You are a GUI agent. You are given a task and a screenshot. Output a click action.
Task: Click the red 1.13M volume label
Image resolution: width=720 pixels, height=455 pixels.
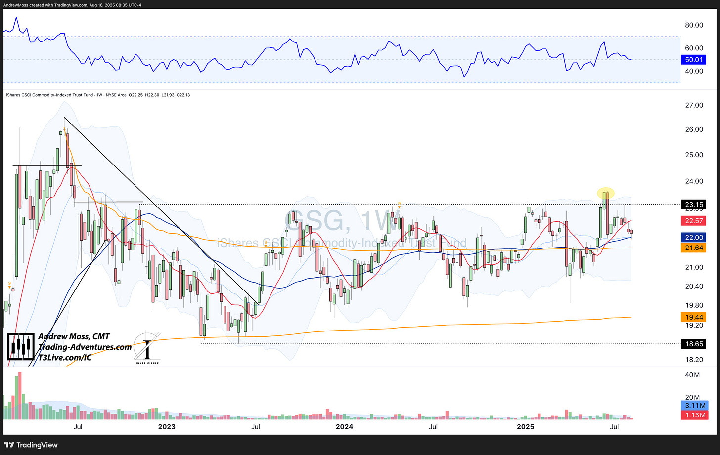pyautogui.click(x=695, y=415)
